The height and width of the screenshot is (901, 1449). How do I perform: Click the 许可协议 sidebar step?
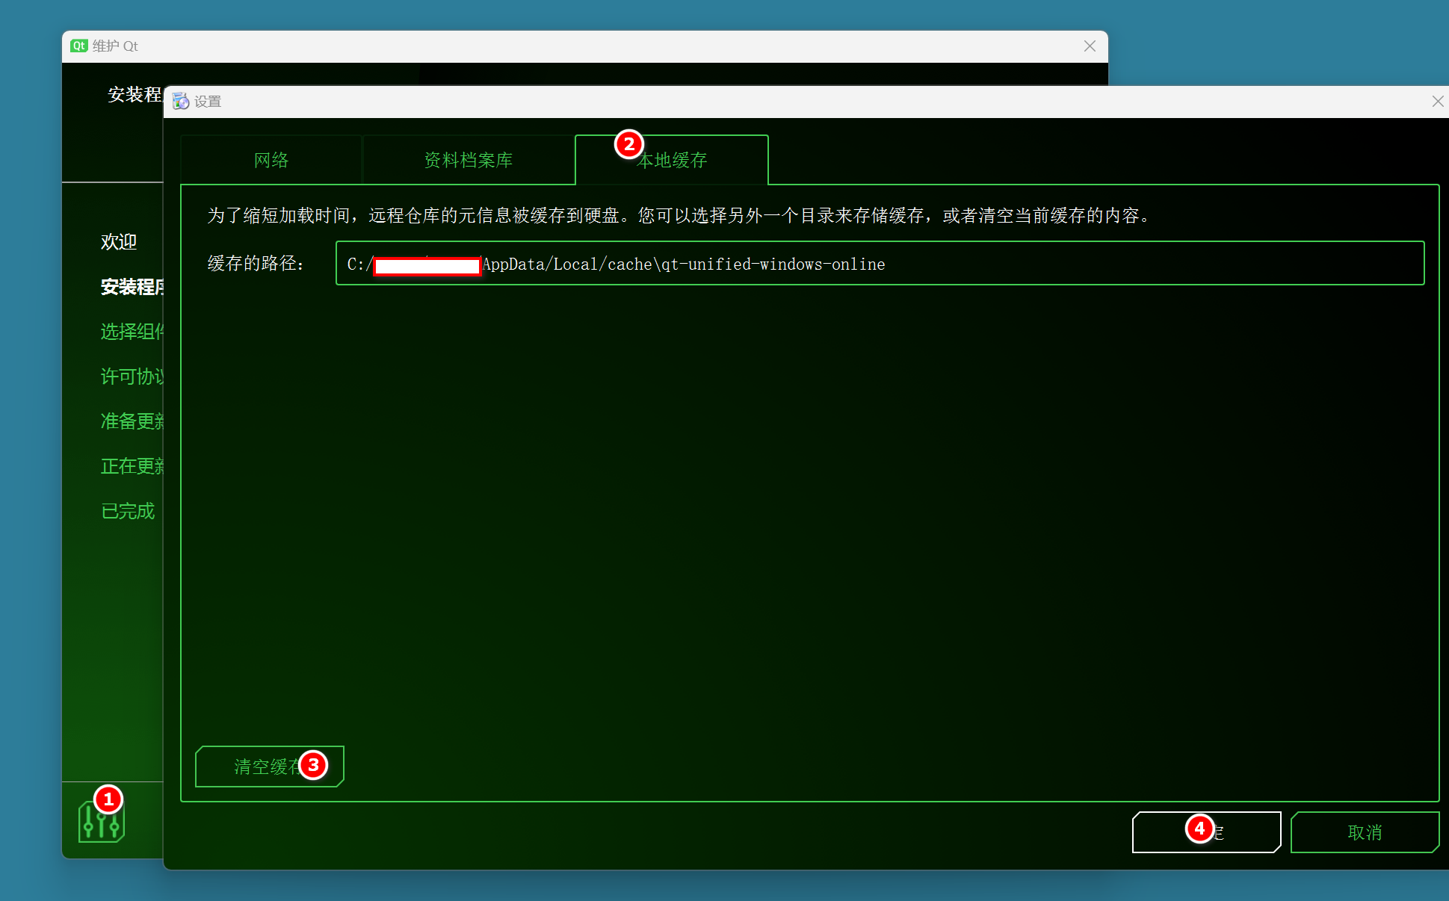[x=132, y=377]
